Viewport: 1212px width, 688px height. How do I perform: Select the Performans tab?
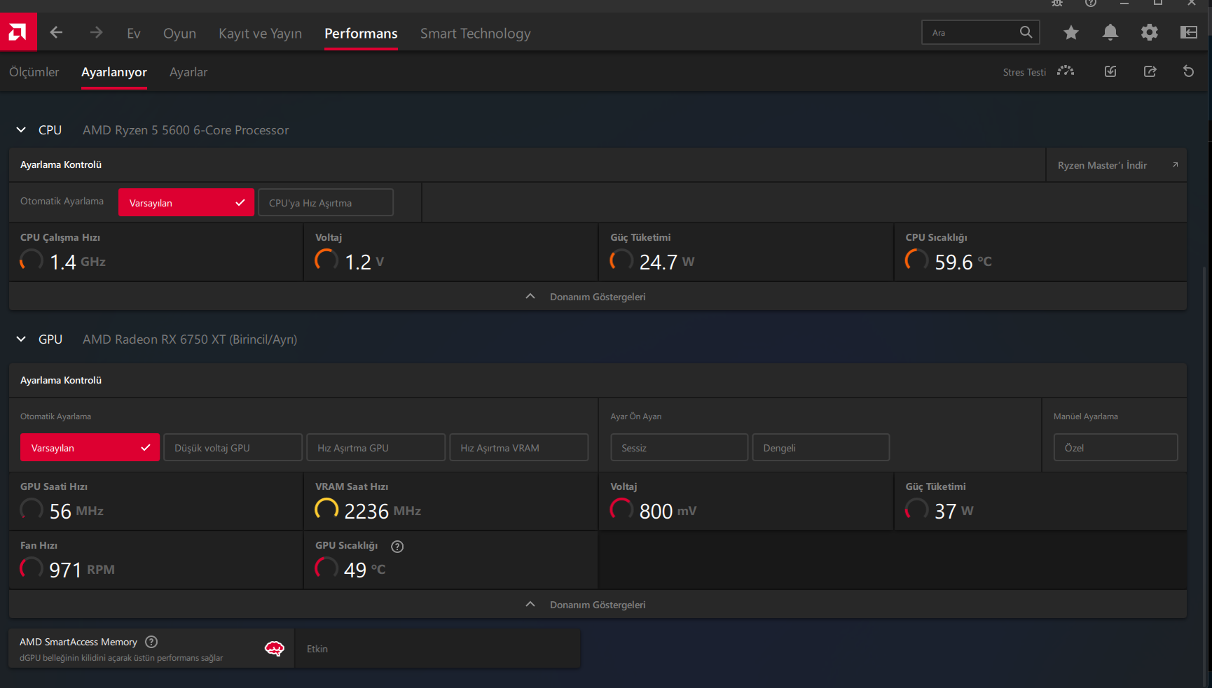361,34
